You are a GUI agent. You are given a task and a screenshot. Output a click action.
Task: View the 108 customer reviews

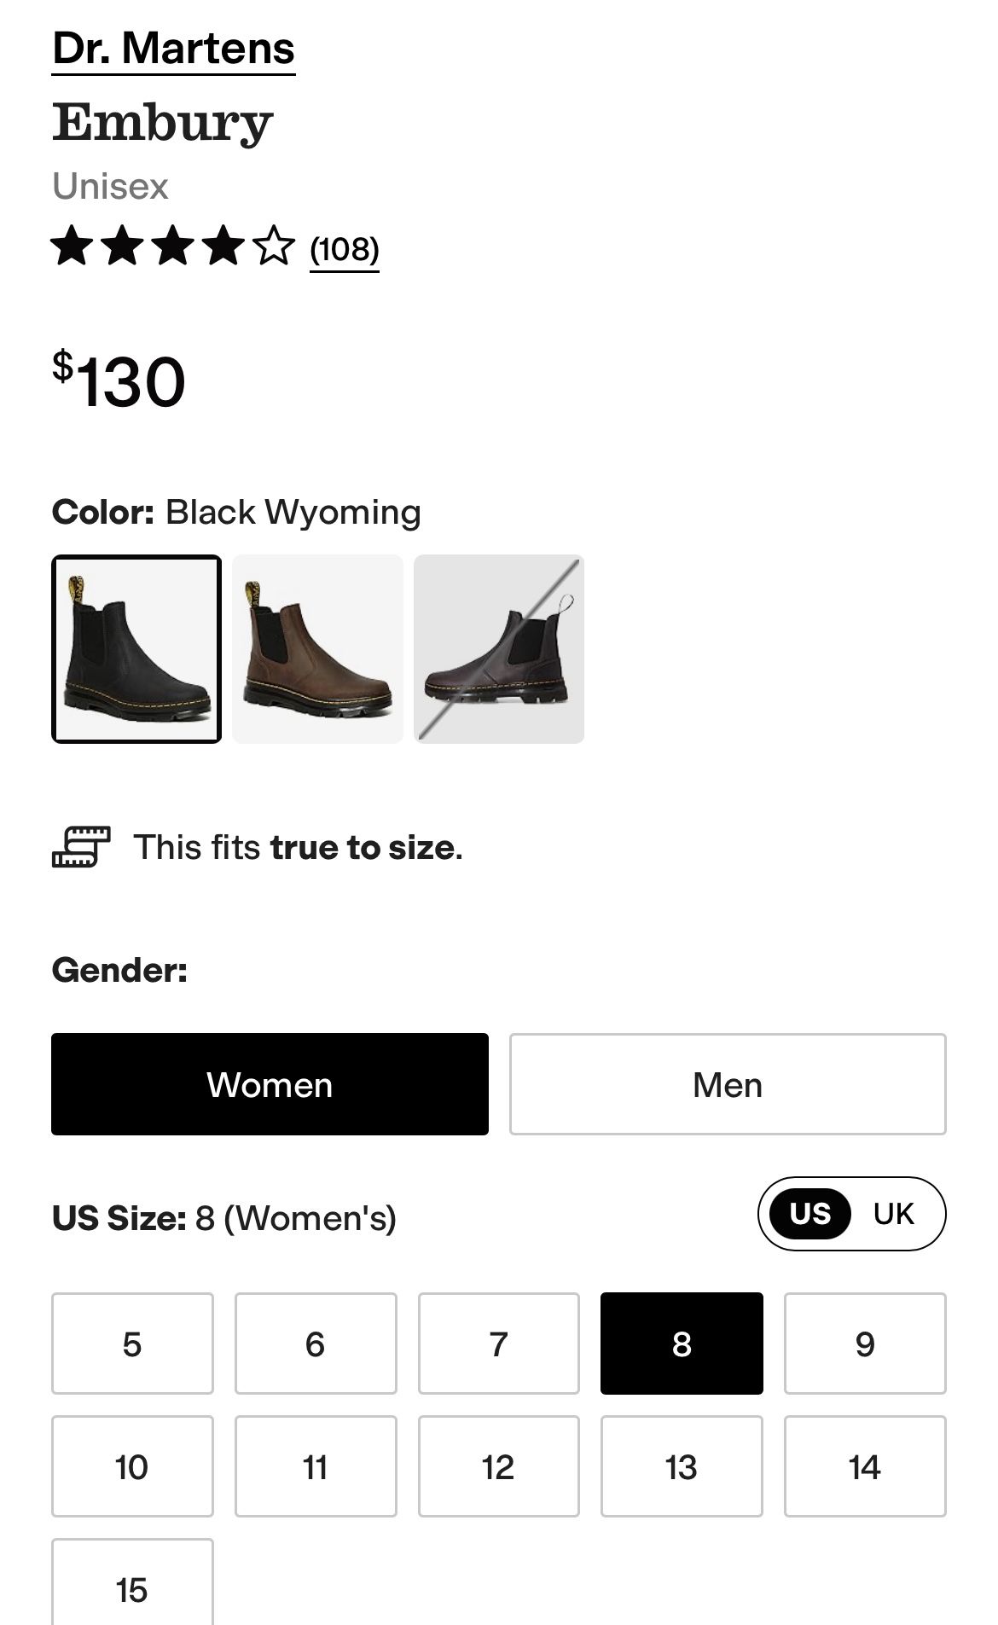[x=344, y=250]
